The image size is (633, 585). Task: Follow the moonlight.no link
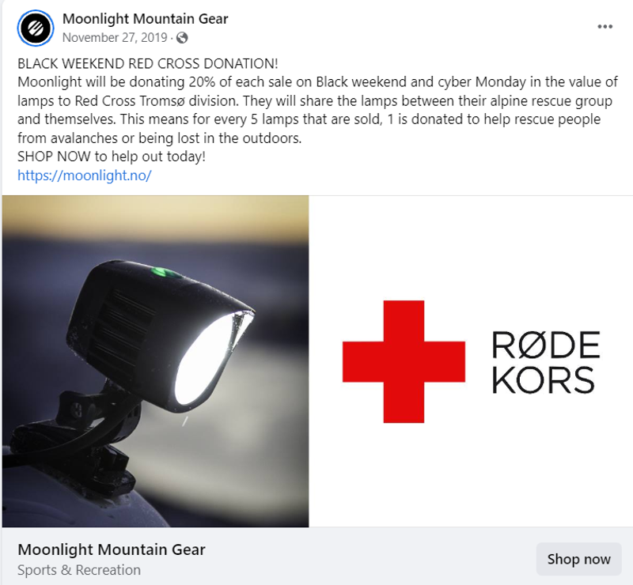point(85,175)
